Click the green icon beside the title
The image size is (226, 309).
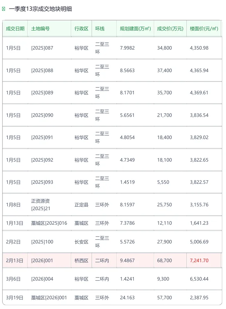click(x=3, y=9)
